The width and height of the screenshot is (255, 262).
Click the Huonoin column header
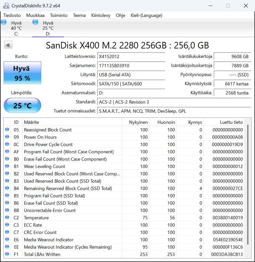click(x=163, y=122)
